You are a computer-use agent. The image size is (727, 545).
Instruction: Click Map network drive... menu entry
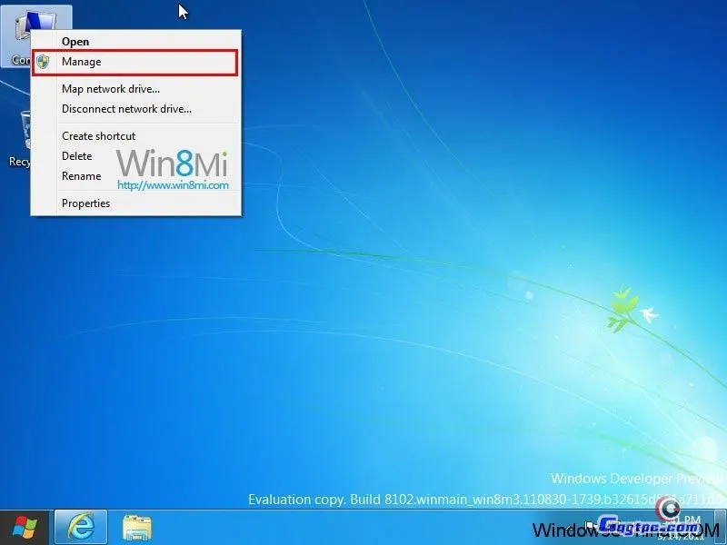pos(110,89)
